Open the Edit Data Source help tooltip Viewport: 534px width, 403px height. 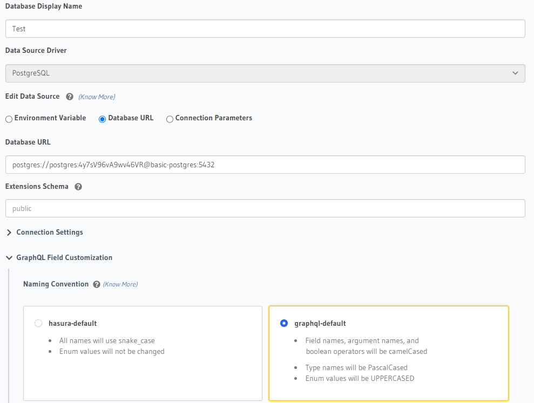click(x=69, y=97)
